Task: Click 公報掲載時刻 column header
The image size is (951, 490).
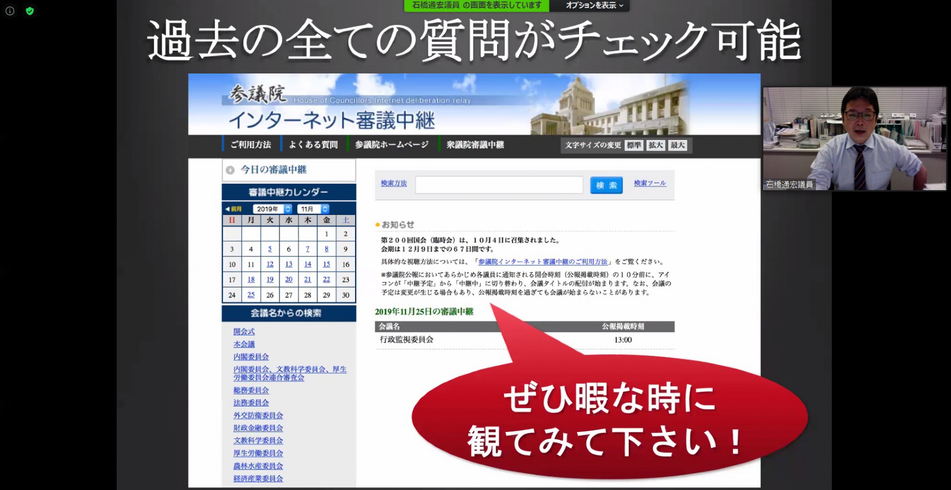Action: tap(623, 327)
